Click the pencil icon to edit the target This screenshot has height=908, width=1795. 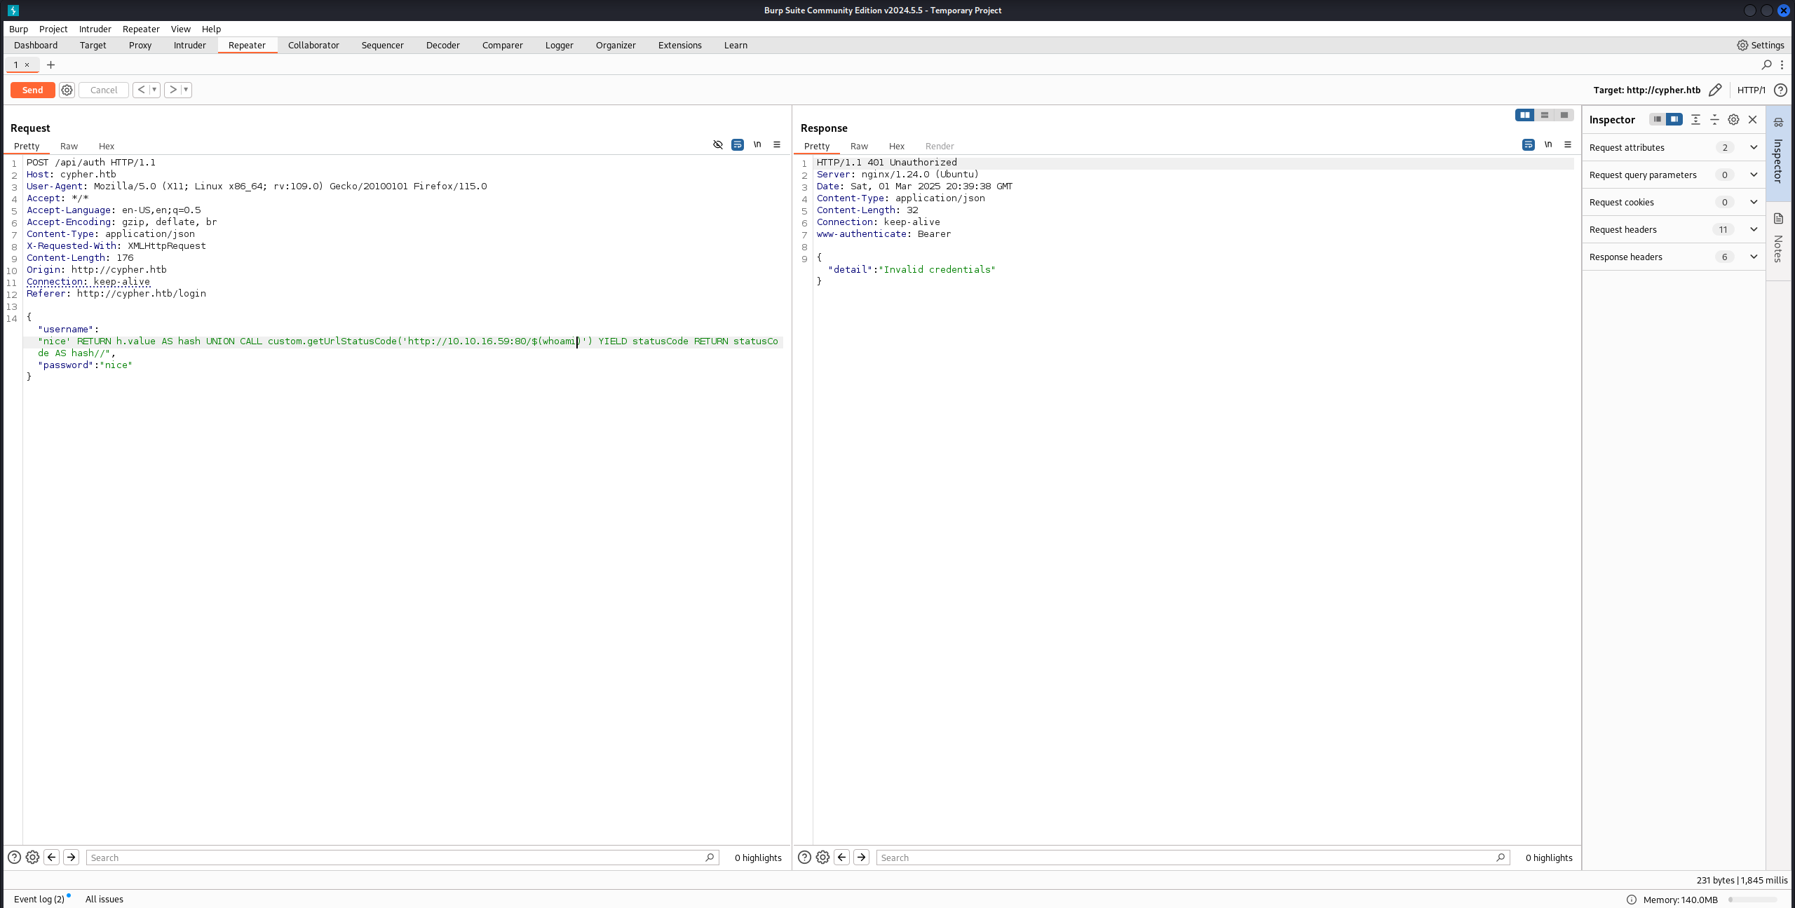pyautogui.click(x=1715, y=90)
